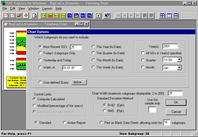Click the 'Week of' date field
This screenshot has width=198, height=137.
[x=72, y=68]
